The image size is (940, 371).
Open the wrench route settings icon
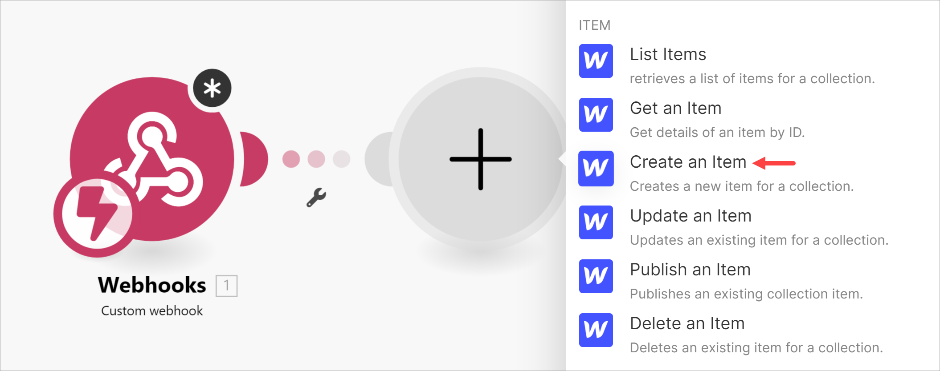[x=316, y=198]
